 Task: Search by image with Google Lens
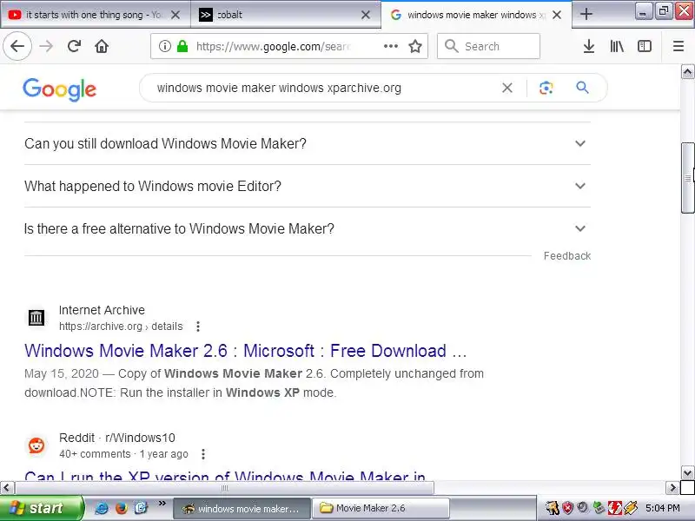point(546,88)
